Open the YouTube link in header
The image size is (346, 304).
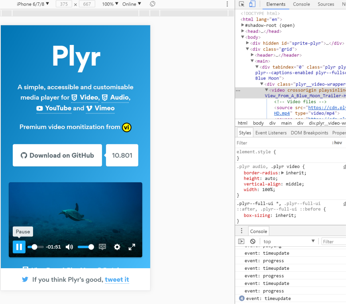pos(54,108)
